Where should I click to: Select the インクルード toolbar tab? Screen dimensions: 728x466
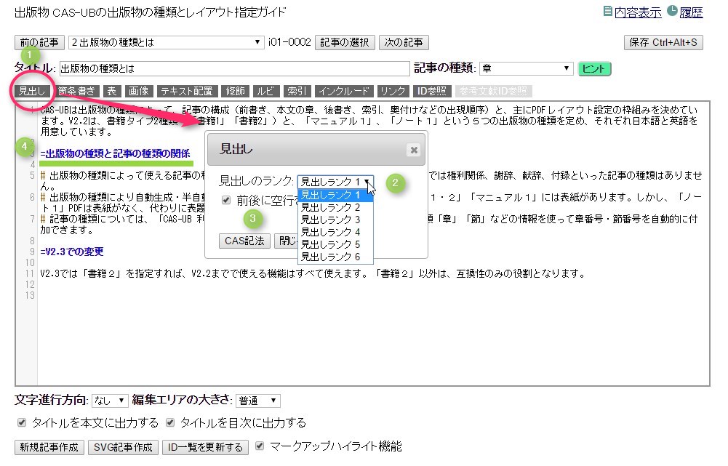click(x=344, y=91)
